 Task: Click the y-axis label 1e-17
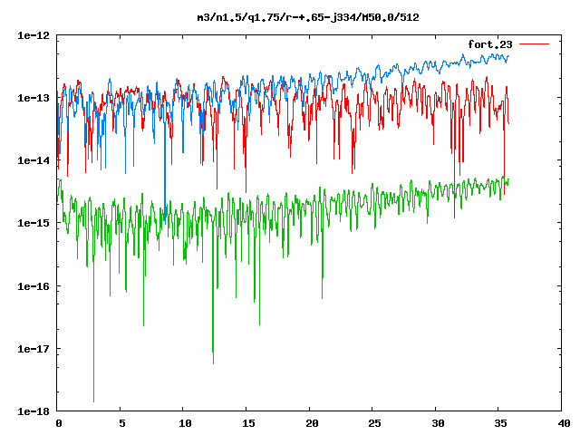pyautogui.click(x=34, y=349)
